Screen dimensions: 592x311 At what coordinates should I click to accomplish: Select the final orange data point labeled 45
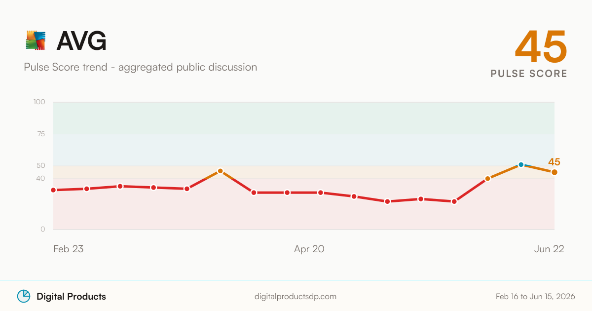[x=555, y=172]
